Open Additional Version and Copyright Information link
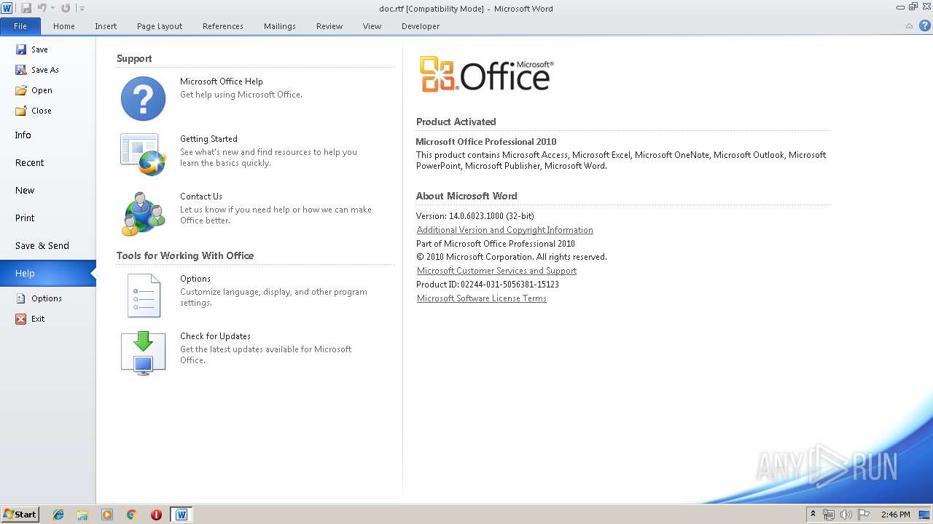Image resolution: width=933 pixels, height=524 pixels. [x=505, y=230]
